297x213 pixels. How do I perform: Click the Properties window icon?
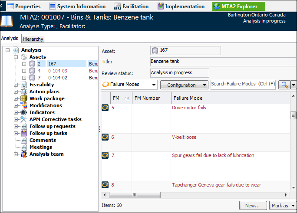click(10, 7)
